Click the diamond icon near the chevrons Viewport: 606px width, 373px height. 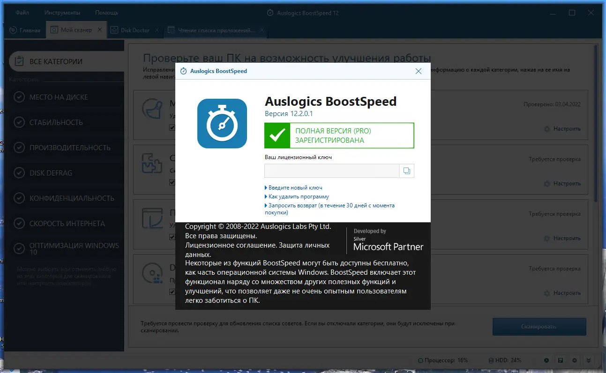point(575,360)
